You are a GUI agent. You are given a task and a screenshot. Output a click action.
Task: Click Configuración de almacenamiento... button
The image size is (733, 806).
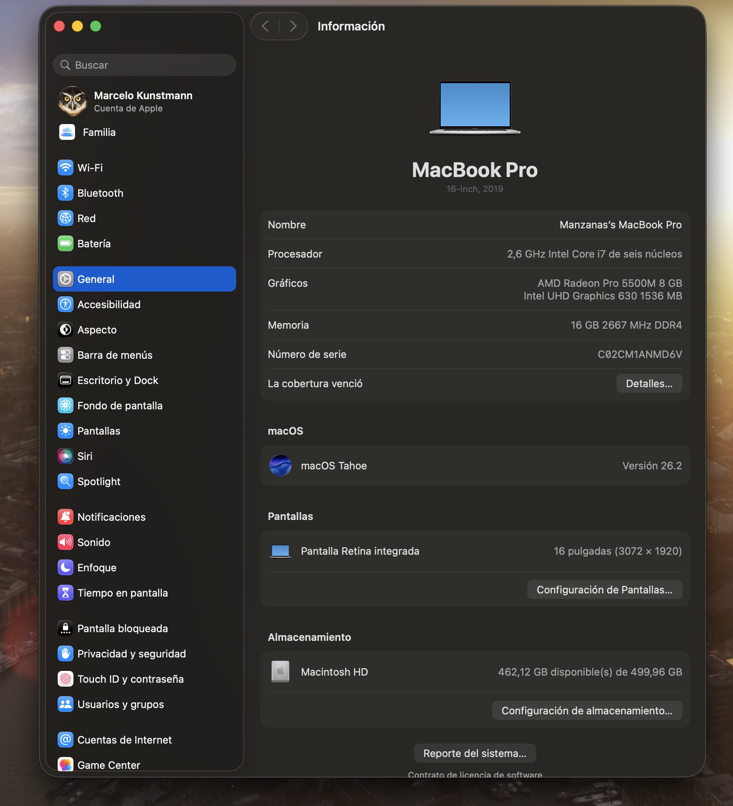click(586, 710)
